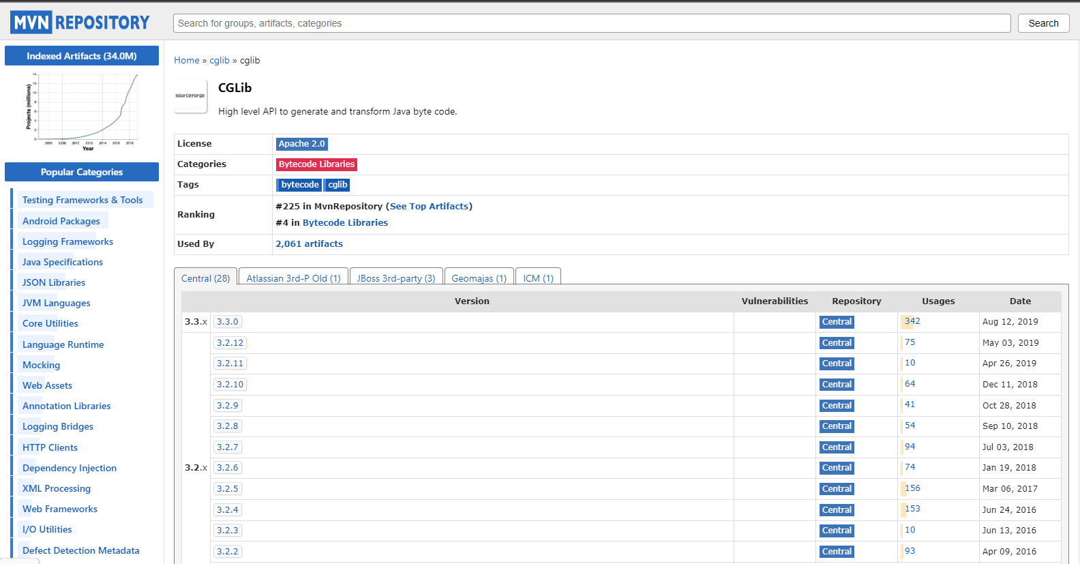1080x564 pixels.
Task: Open the 342 usages link for 3.3.0
Action: tap(912, 321)
